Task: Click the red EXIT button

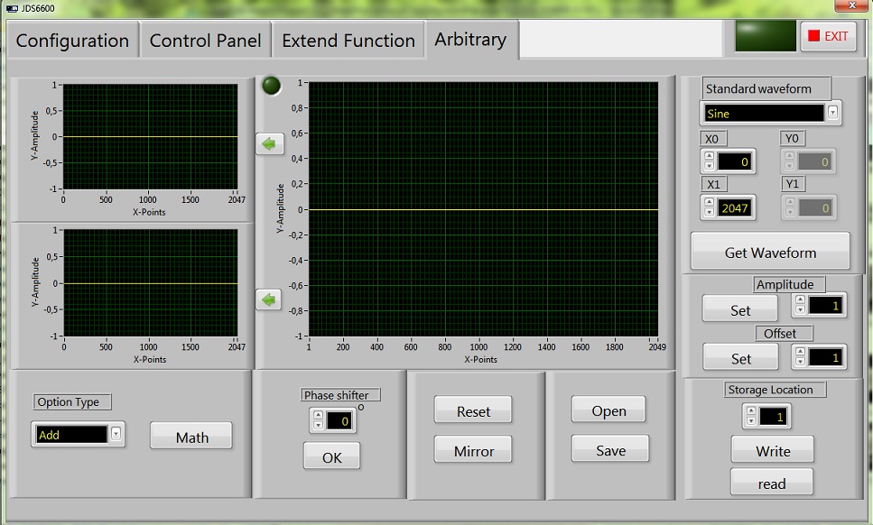Action: 828,36
